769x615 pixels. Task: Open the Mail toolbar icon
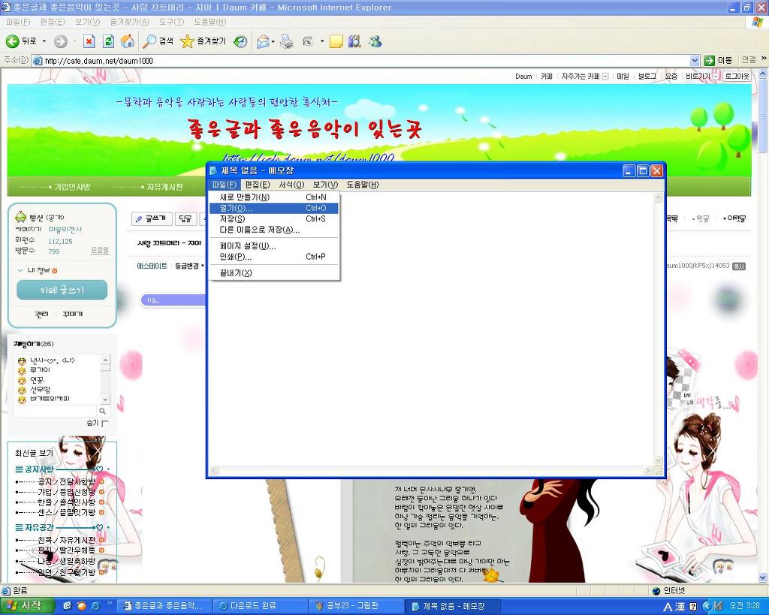tap(262, 41)
